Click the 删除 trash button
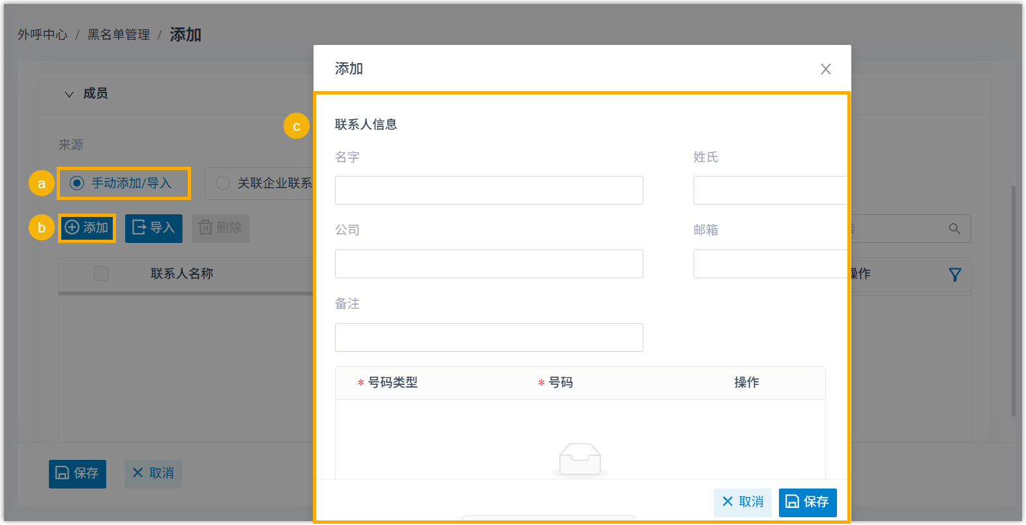 (220, 228)
